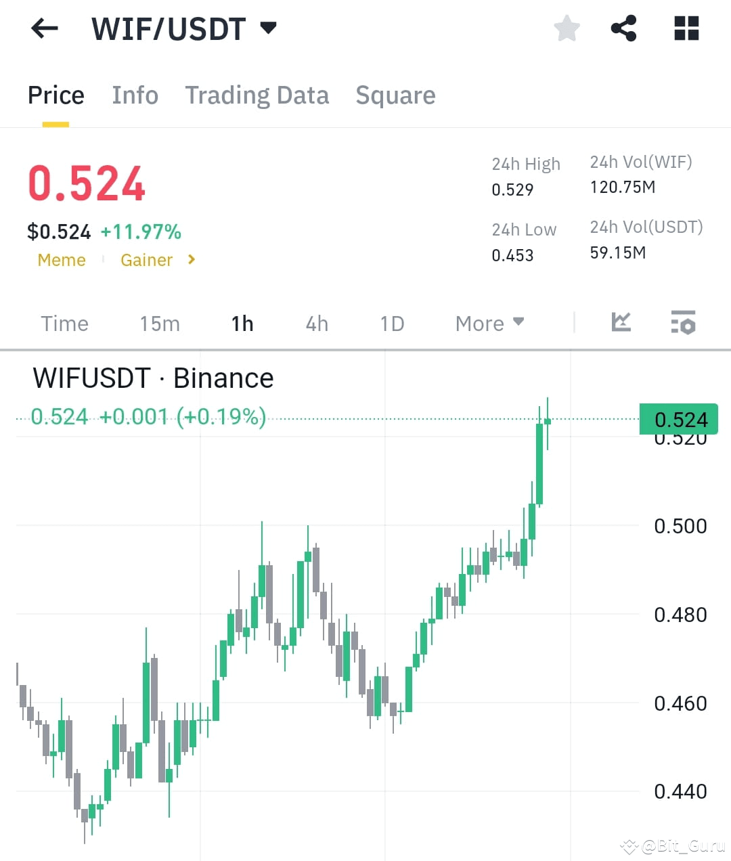Select the 4h chart interval
Screen dimensions: 731x861
(x=315, y=324)
